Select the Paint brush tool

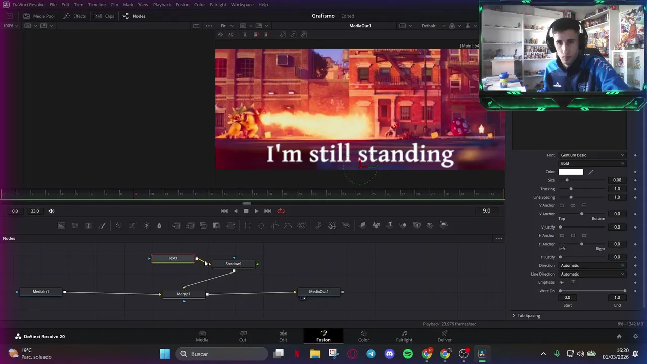pos(102,225)
